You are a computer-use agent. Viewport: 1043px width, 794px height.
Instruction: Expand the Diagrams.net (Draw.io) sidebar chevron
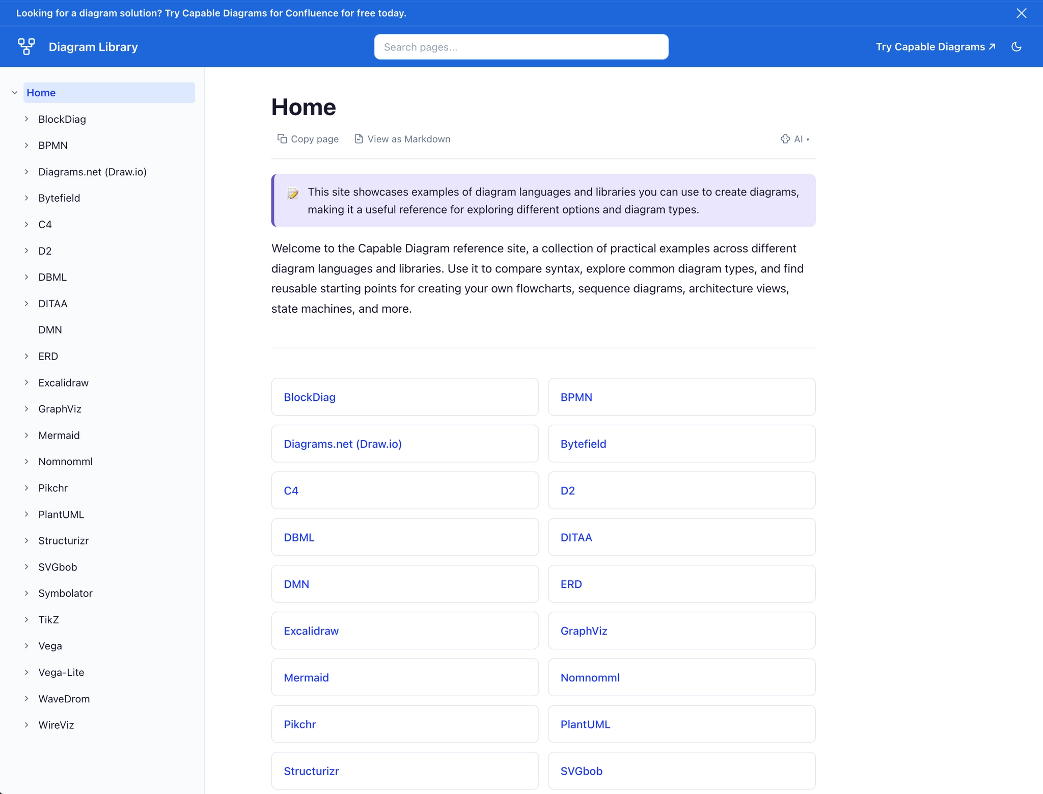pyautogui.click(x=26, y=172)
